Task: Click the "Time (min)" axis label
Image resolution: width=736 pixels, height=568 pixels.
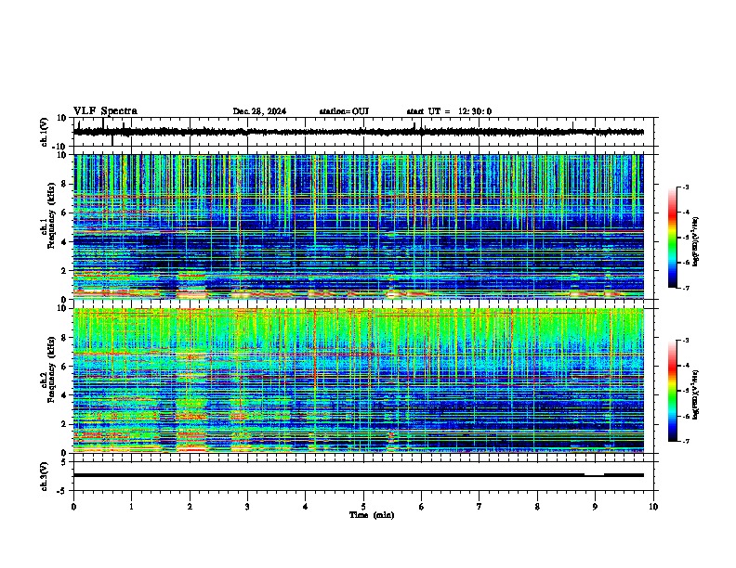Action: click(372, 515)
